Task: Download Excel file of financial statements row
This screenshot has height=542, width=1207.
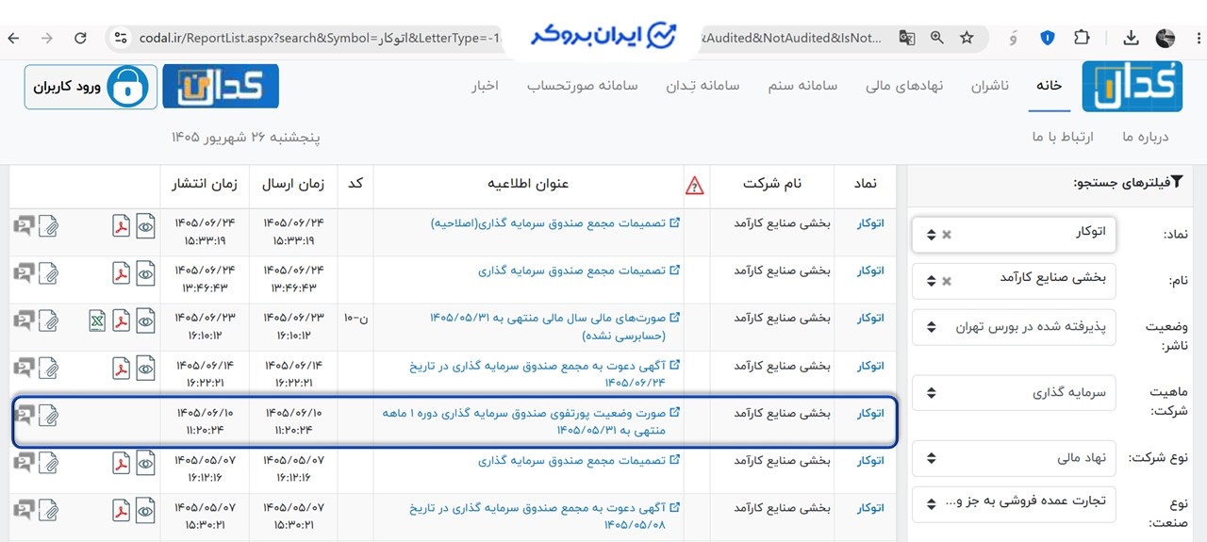Action: pyautogui.click(x=97, y=320)
